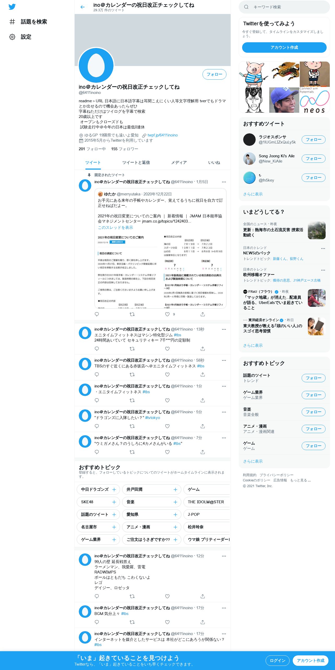
Task: Open 話題を検索 explore page
Action: click(x=28, y=22)
